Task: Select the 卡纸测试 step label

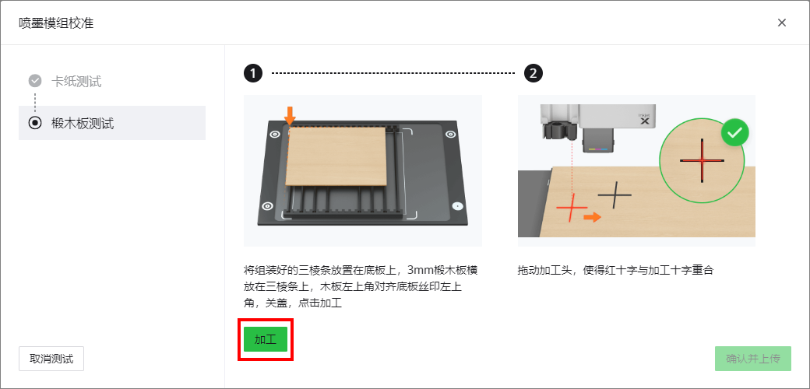Action: (x=76, y=81)
